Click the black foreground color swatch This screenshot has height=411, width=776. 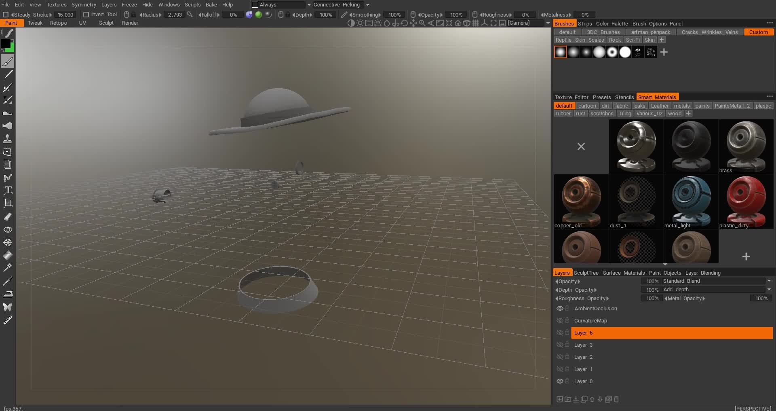tap(6, 43)
